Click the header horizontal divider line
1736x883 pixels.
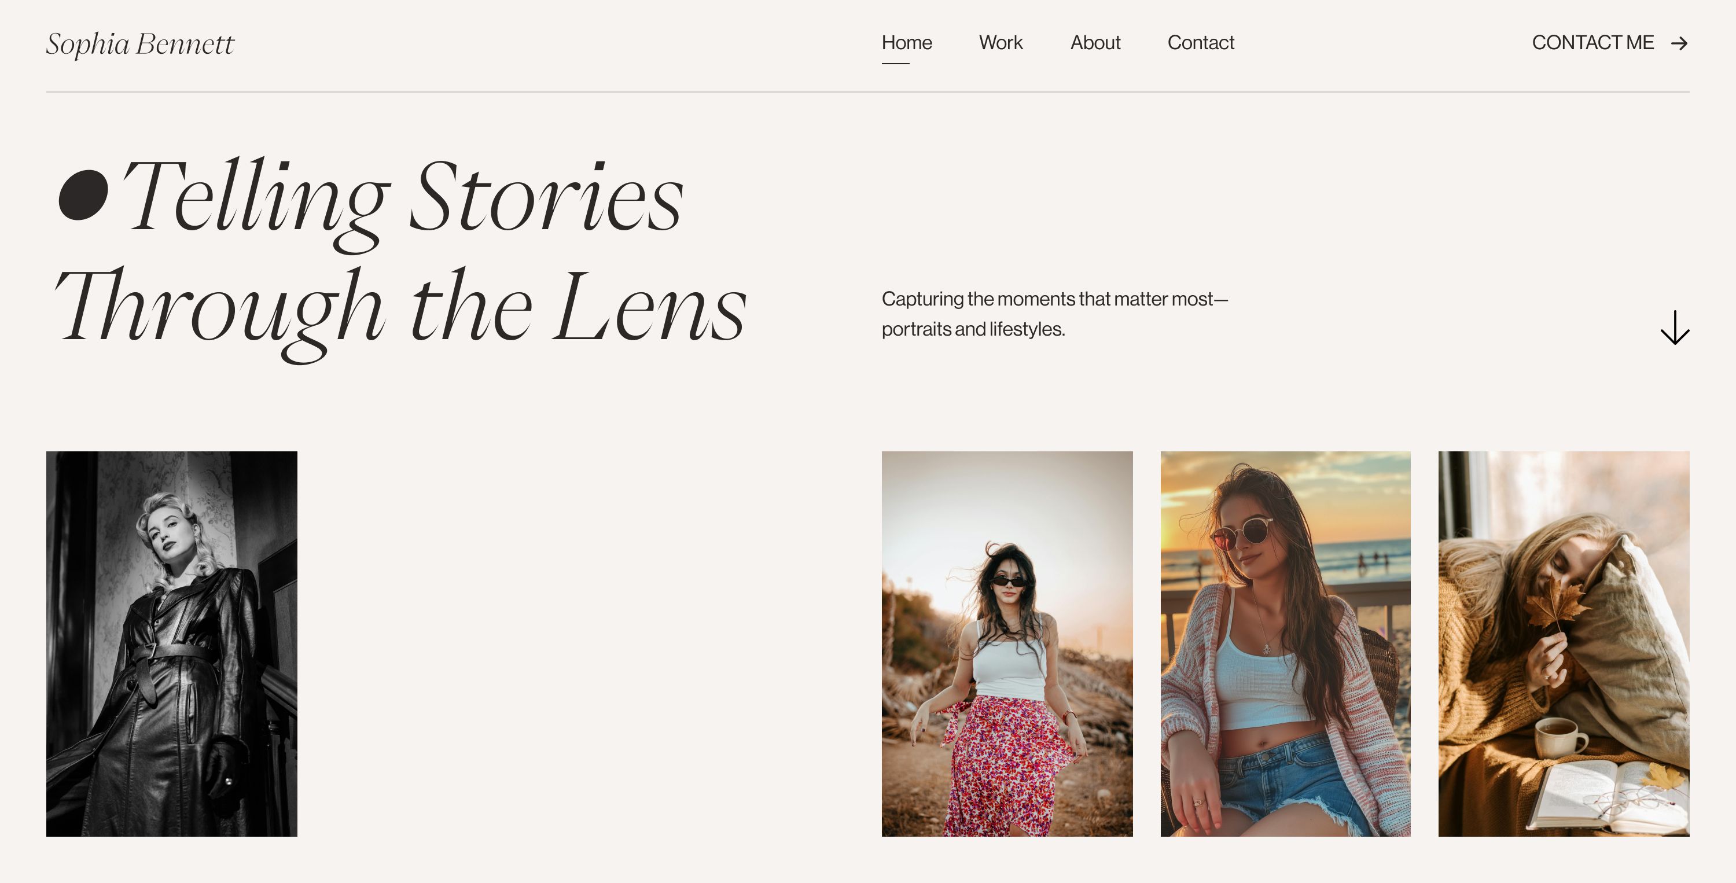[867, 91]
